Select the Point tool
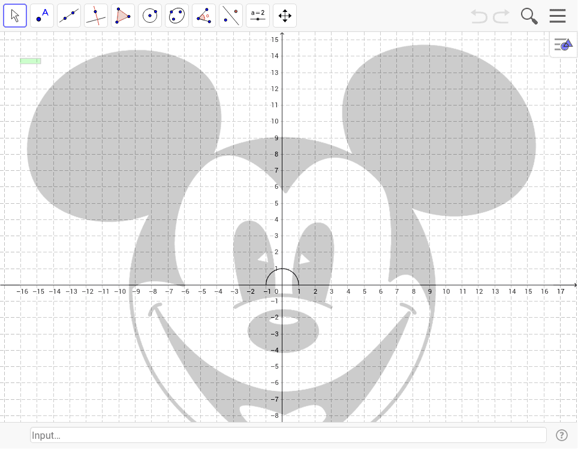578x449 pixels. [42, 16]
